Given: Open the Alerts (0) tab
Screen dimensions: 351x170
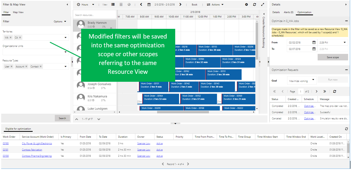Looking at the screenshot, I should pos(288,12).
